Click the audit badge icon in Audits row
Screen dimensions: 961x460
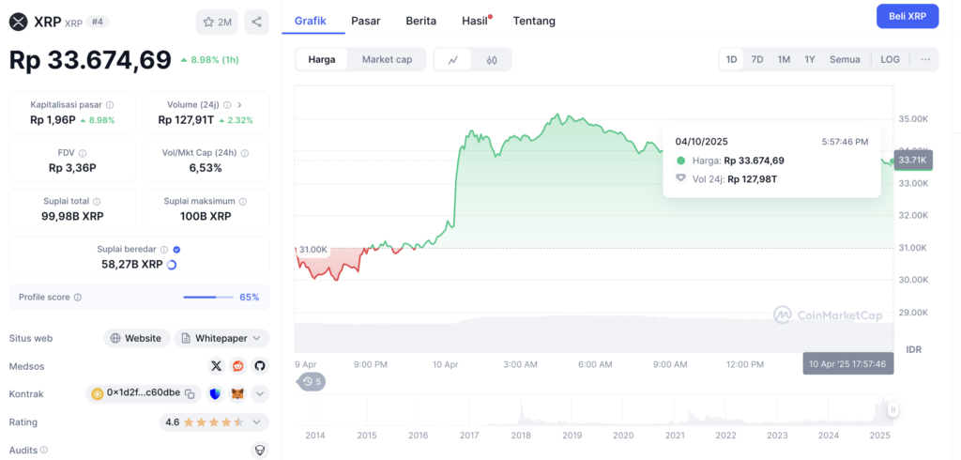[x=260, y=451]
